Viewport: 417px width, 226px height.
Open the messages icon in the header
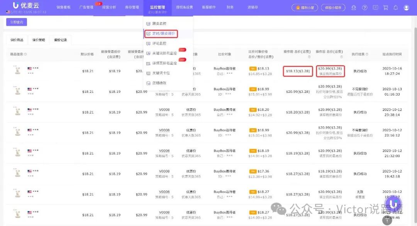(x=375, y=7)
